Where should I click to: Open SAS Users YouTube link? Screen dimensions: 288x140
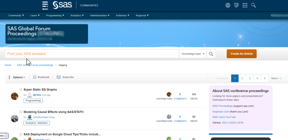(x=224, y=117)
